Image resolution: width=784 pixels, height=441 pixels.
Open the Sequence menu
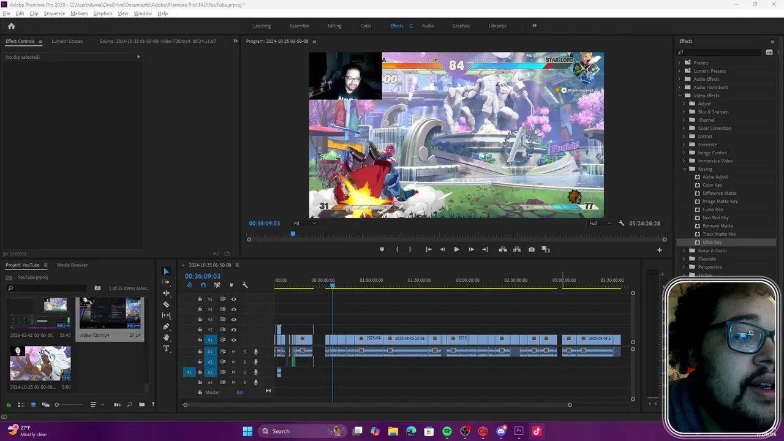(x=55, y=13)
